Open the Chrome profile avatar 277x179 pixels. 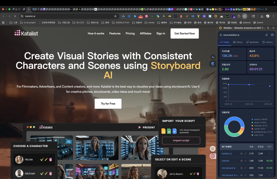click(268, 16)
